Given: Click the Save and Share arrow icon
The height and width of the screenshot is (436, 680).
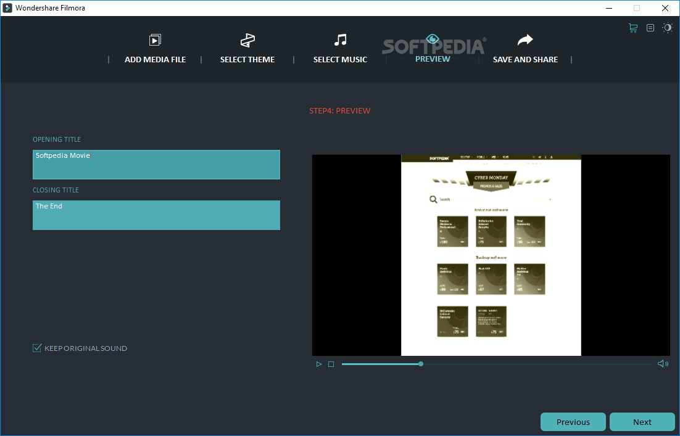Looking at the screenshot, I should pos(525,40).
